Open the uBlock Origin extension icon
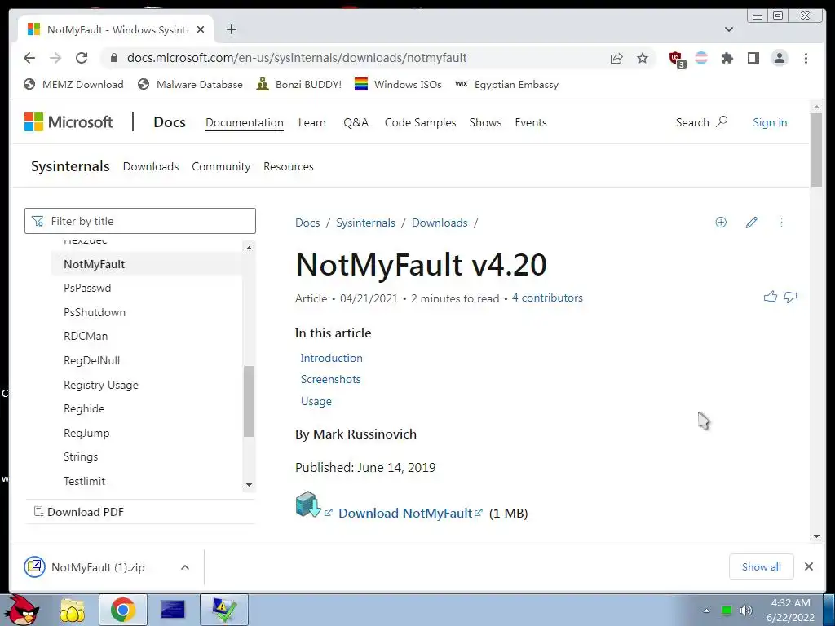 coord(677,59)
